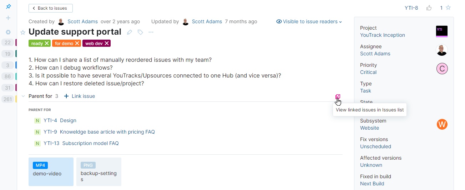Viewport: 465px width, 190px height.
Task: Toggle the star watcher icon at top right
Action: pyautogui.click(x=448, y=8)
